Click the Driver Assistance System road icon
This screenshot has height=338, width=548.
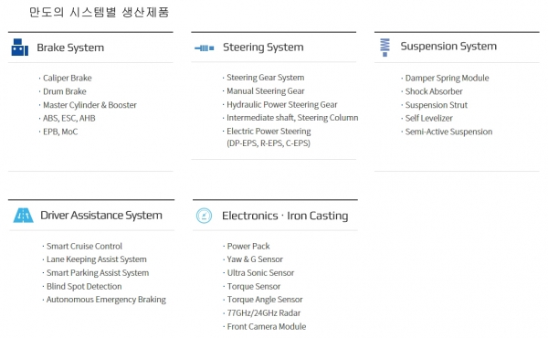[23, 216]
